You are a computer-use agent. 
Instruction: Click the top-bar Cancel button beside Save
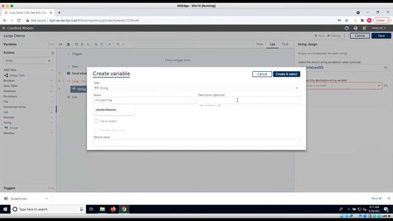(x=360, y=36)
